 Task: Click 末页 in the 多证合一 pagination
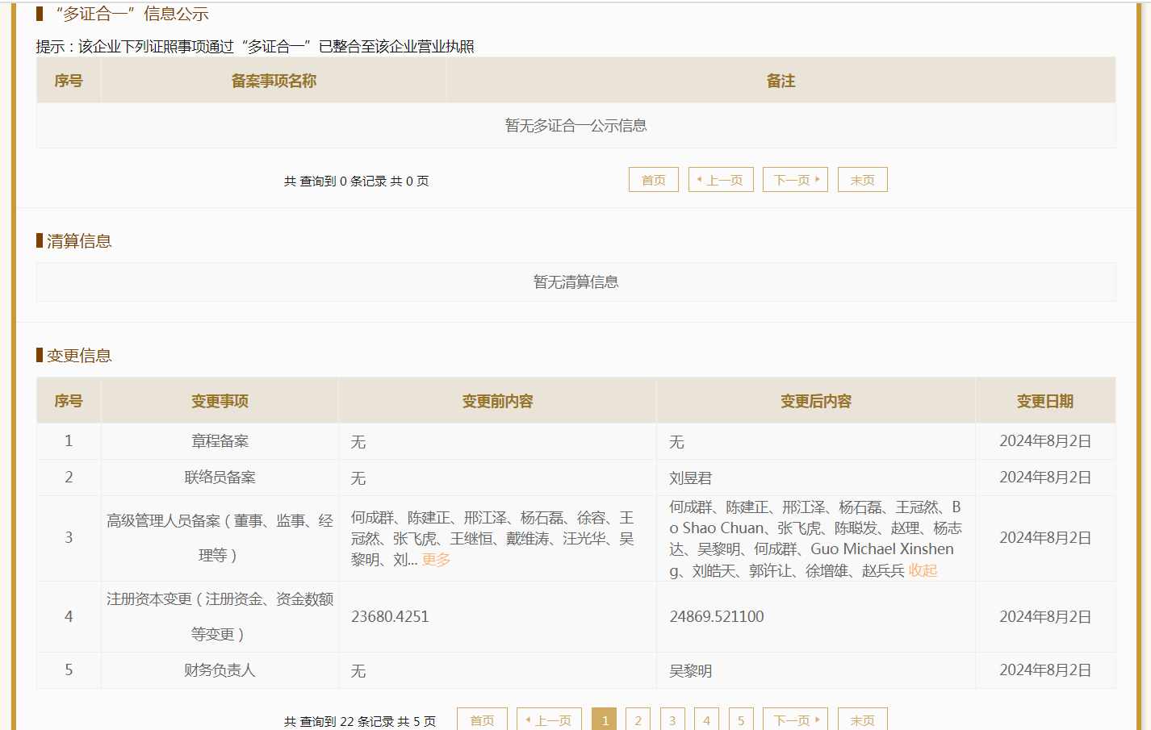[x=862, y=180]
